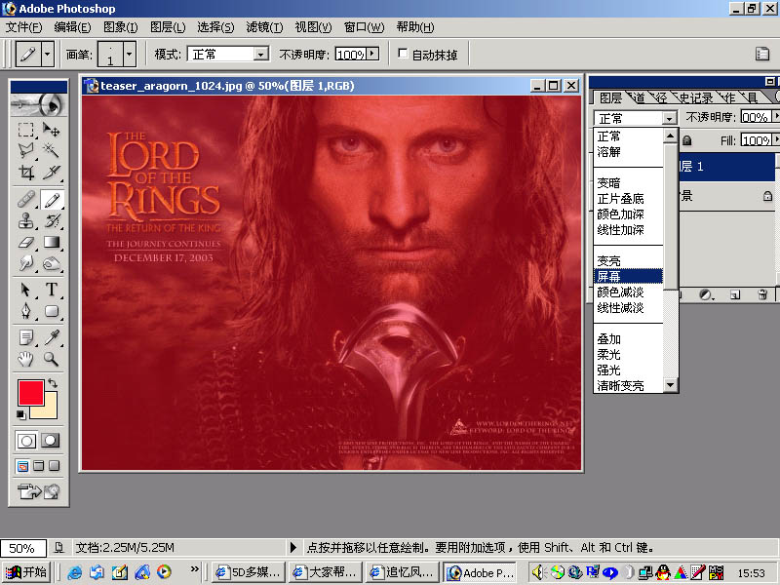Select the Healing Brush tool
This screenshot has height=585, width=780.
(x=26, y=200)
